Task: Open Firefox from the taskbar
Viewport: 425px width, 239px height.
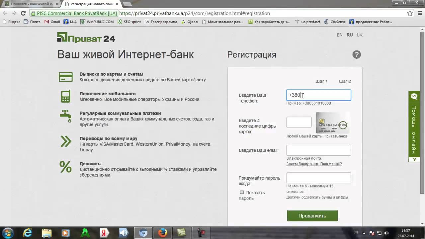Action: pos(162,233)
